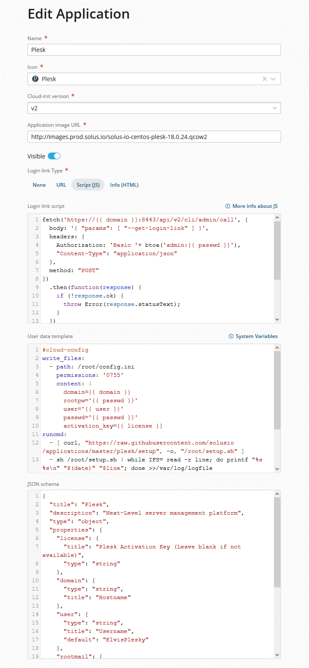This screenshot has width=309, height=668.
Task: Toggle the Visible switch off
Action: point(54,156)
